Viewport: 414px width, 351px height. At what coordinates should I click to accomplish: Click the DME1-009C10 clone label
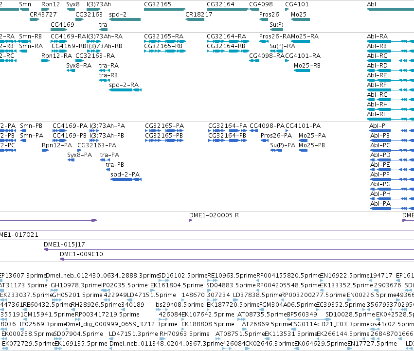point(81,254)
